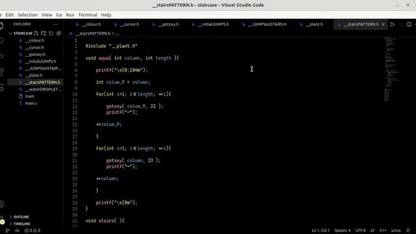Open the Selection menu
Viewport: 416px width, 234px height.
[x=27, y=15]
